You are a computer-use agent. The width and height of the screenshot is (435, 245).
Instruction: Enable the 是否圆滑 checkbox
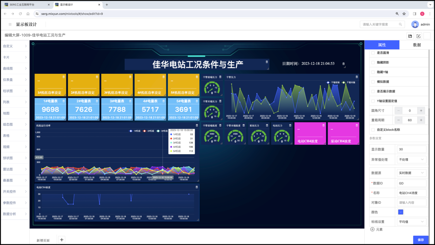pyautogui.click(x=373, y=53)
